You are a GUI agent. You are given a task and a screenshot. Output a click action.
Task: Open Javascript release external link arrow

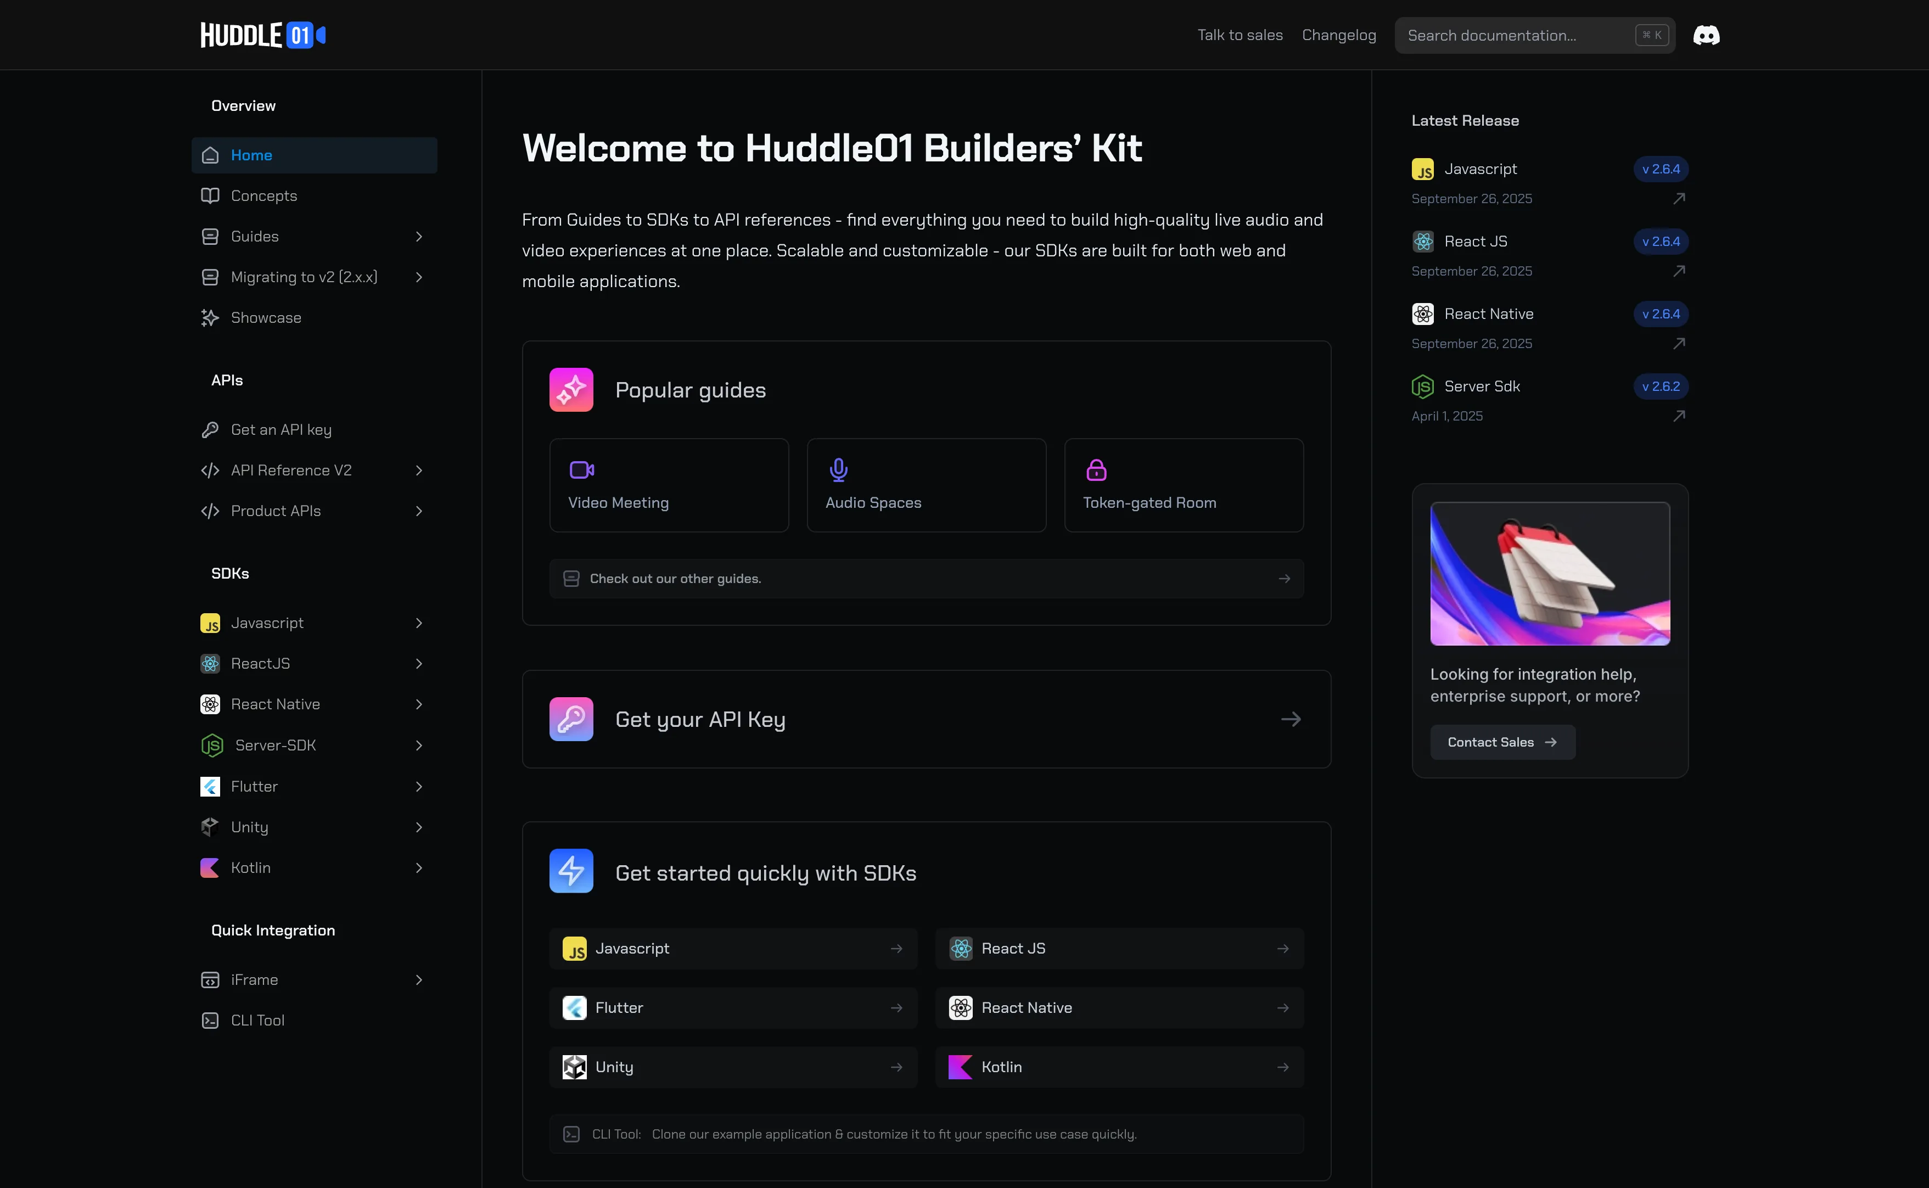click(x=1679, y=199)
